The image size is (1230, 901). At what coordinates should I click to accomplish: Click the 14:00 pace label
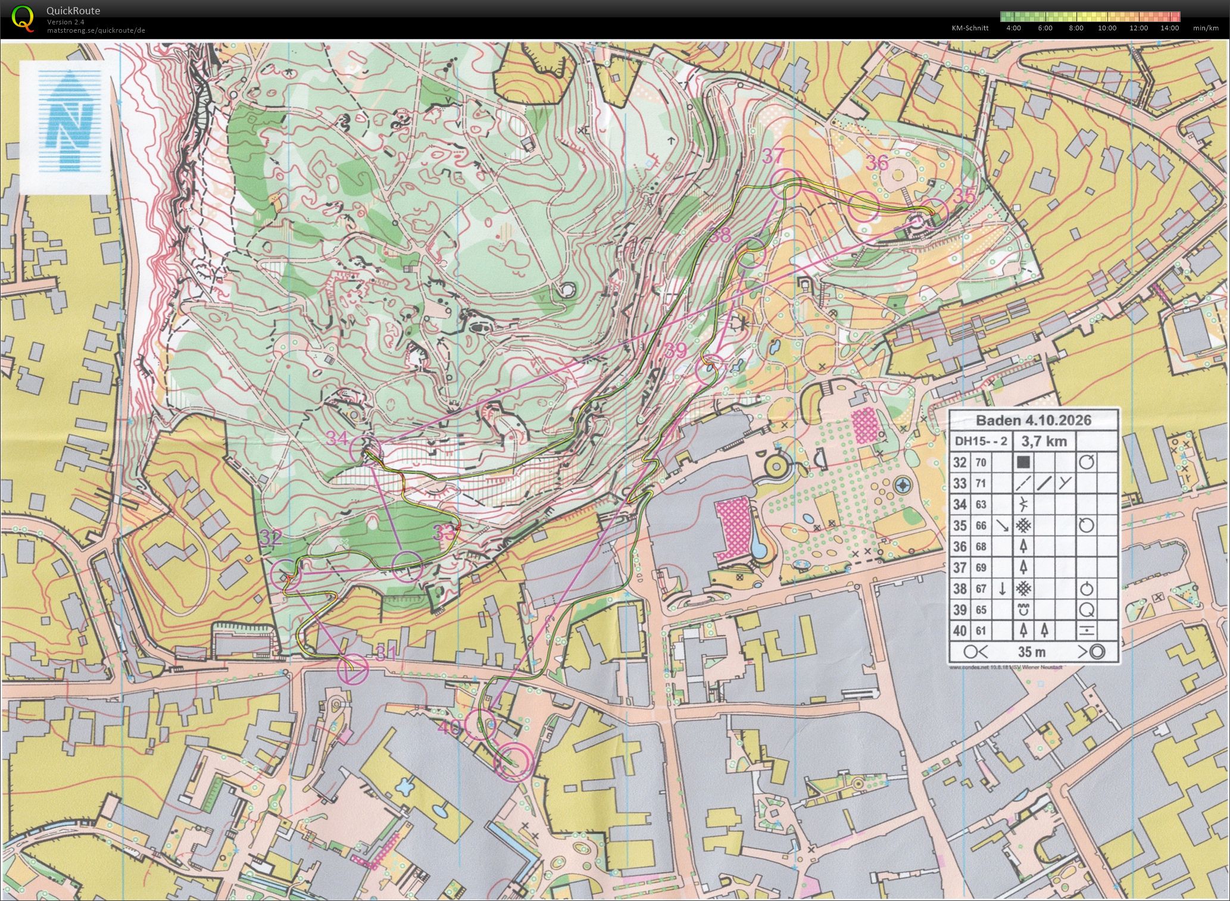(1169, 28)
